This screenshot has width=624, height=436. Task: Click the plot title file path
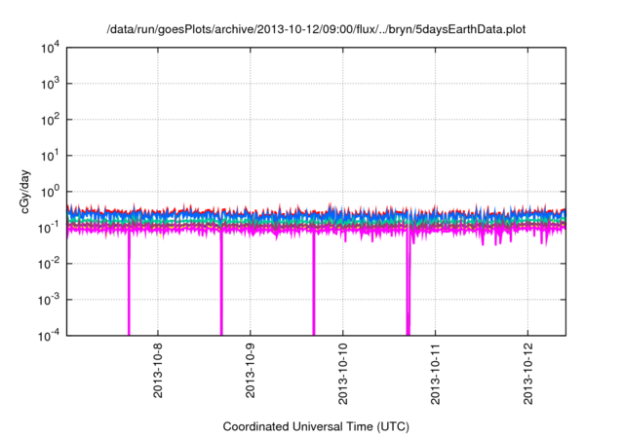(x=316, y=29)
